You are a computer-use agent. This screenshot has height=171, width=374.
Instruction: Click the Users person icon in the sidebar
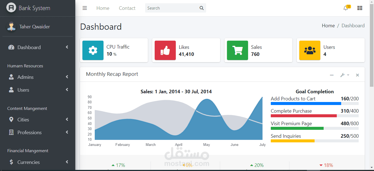[x=11, y=90]
